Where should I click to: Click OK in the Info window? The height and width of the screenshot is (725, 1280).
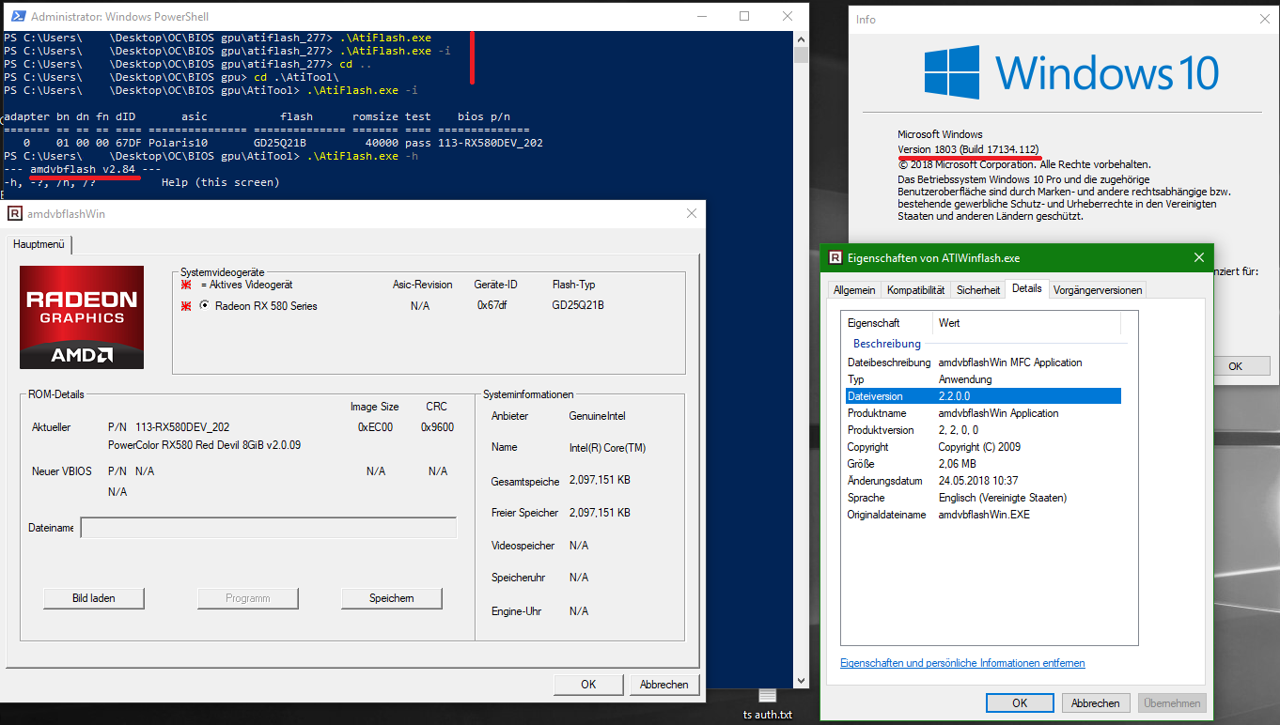point(1236,366)
